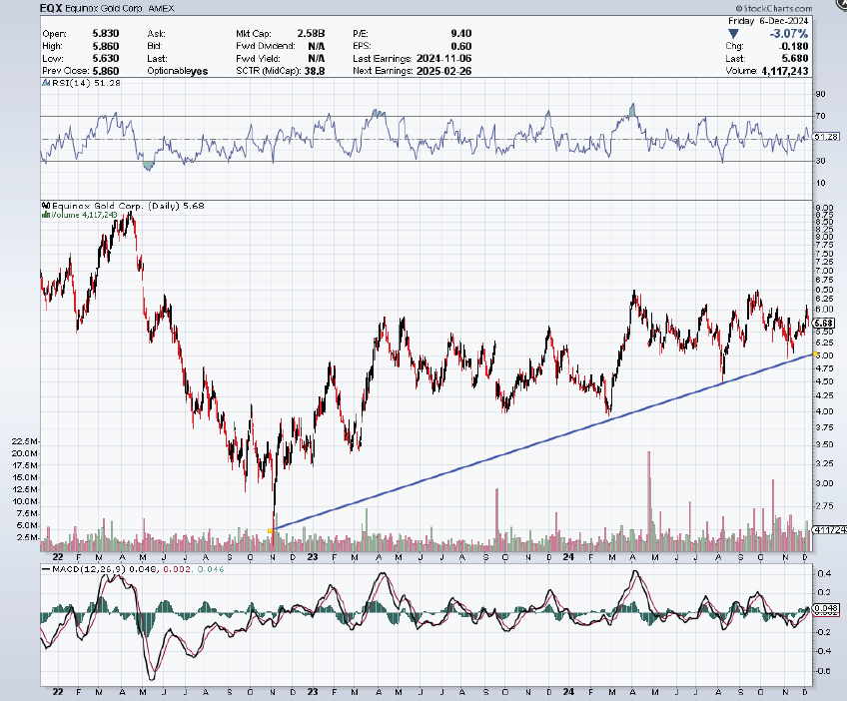Viewport: 847px width, 701px height.
Task: Click the RSI(14) 51.28 indicator label
Action: (86, 83)
